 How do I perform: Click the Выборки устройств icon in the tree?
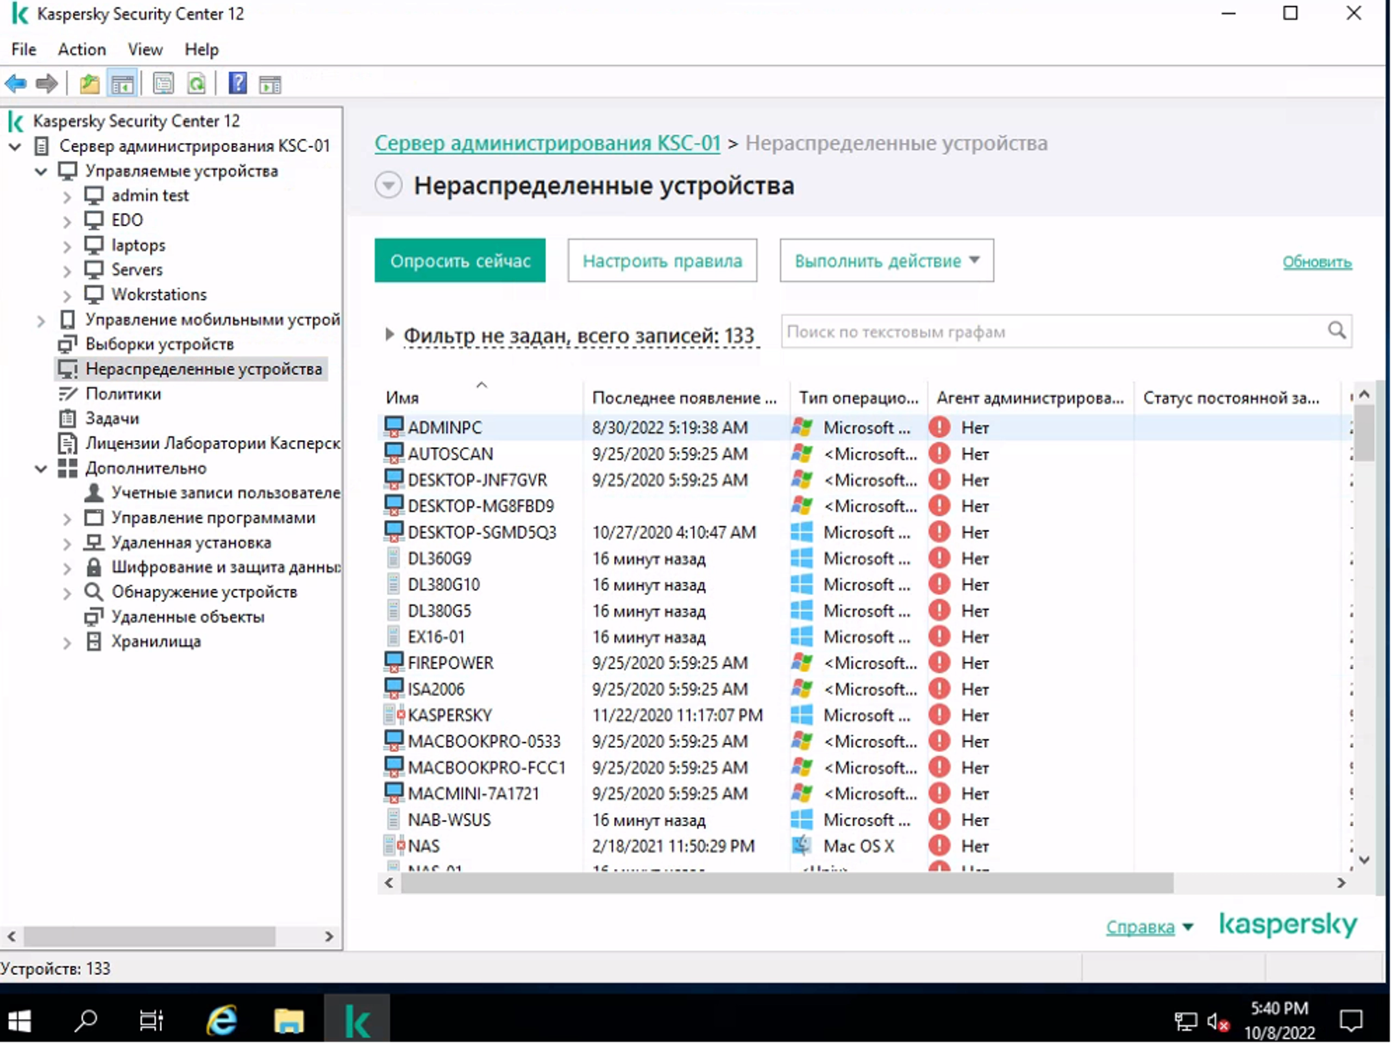tap(67, 344)
